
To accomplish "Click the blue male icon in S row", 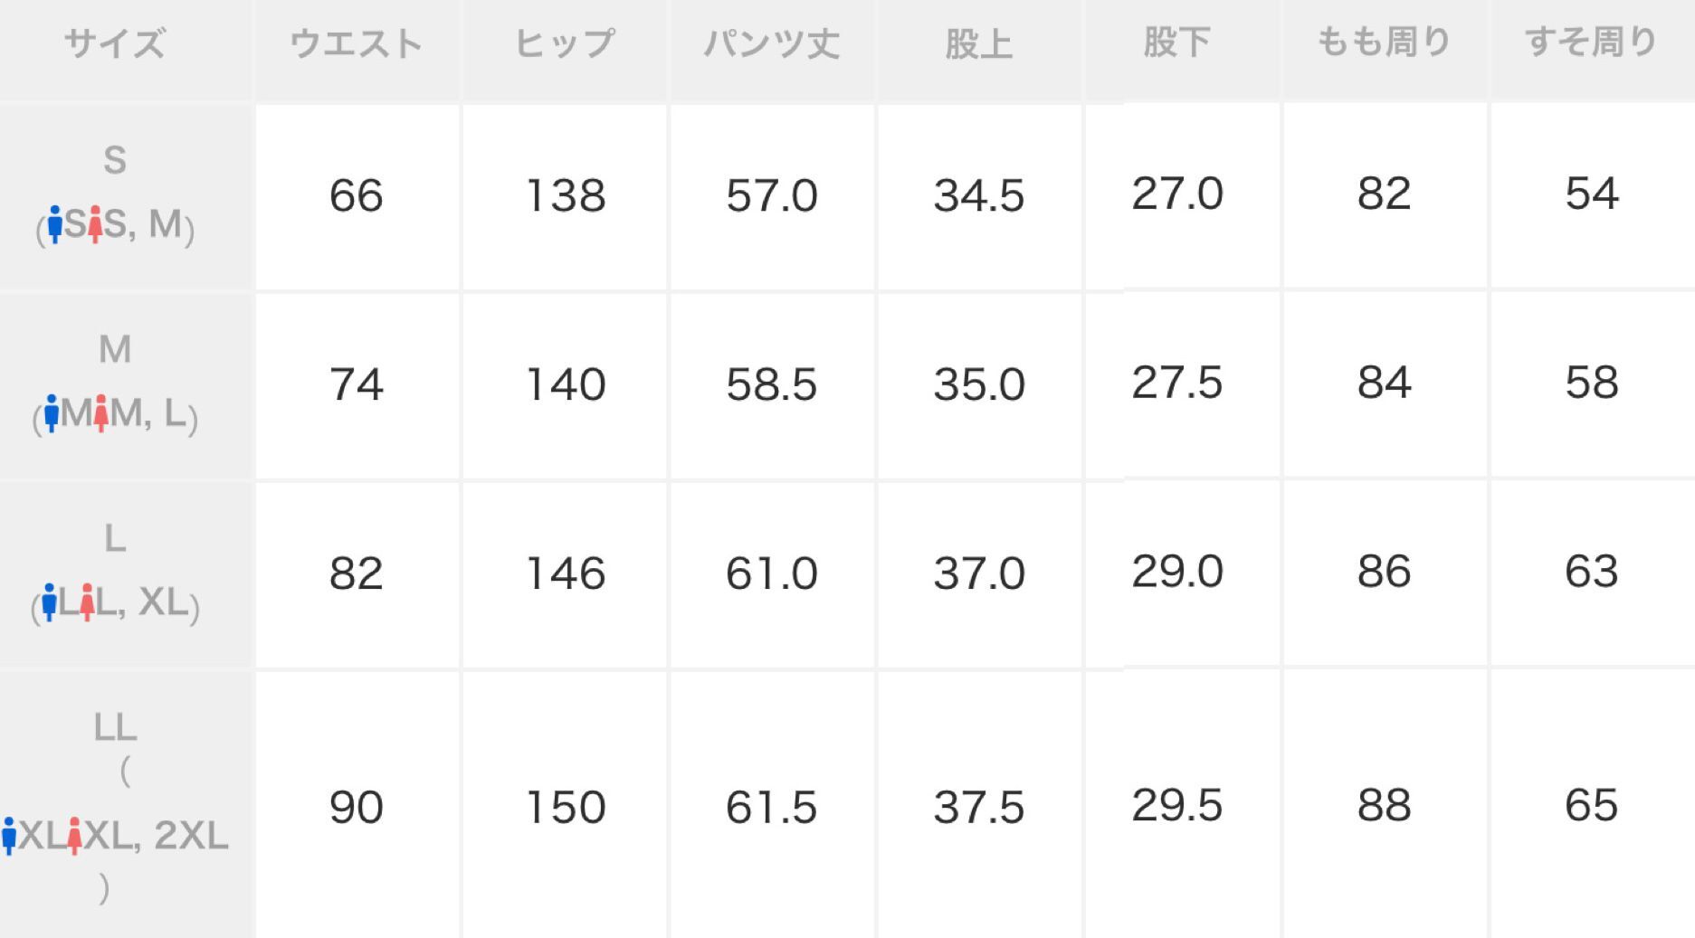I will point(55,224).
